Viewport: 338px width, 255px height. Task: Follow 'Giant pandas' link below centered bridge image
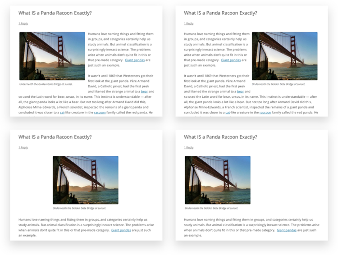pyautogui.click(x=121, y=230)
